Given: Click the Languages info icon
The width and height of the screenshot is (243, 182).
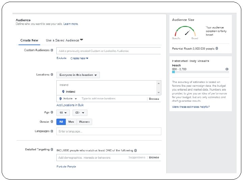Looking at the screenshot, I should coord(52,131).
